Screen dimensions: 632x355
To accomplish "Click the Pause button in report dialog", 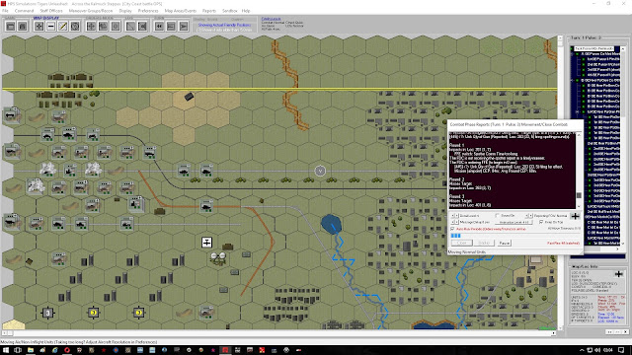I will tap(505, 244).
